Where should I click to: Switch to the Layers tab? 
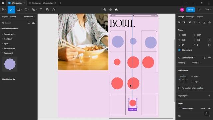pyautogui.click(x=5, y=17)
